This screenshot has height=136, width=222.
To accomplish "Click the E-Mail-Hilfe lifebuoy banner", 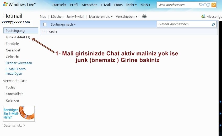I will [x=19, y=114].
